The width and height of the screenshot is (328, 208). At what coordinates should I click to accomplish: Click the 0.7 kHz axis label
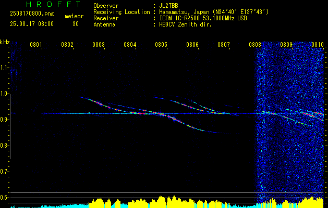(x=4, y=172)
